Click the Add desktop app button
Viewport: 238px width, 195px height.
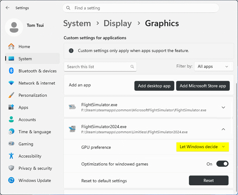(154, 86)
